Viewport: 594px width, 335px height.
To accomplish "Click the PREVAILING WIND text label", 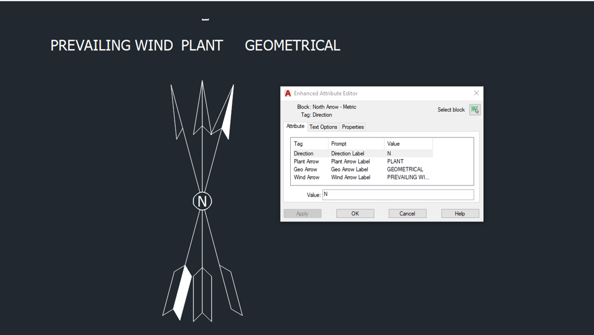I will (x=112, y=46).
